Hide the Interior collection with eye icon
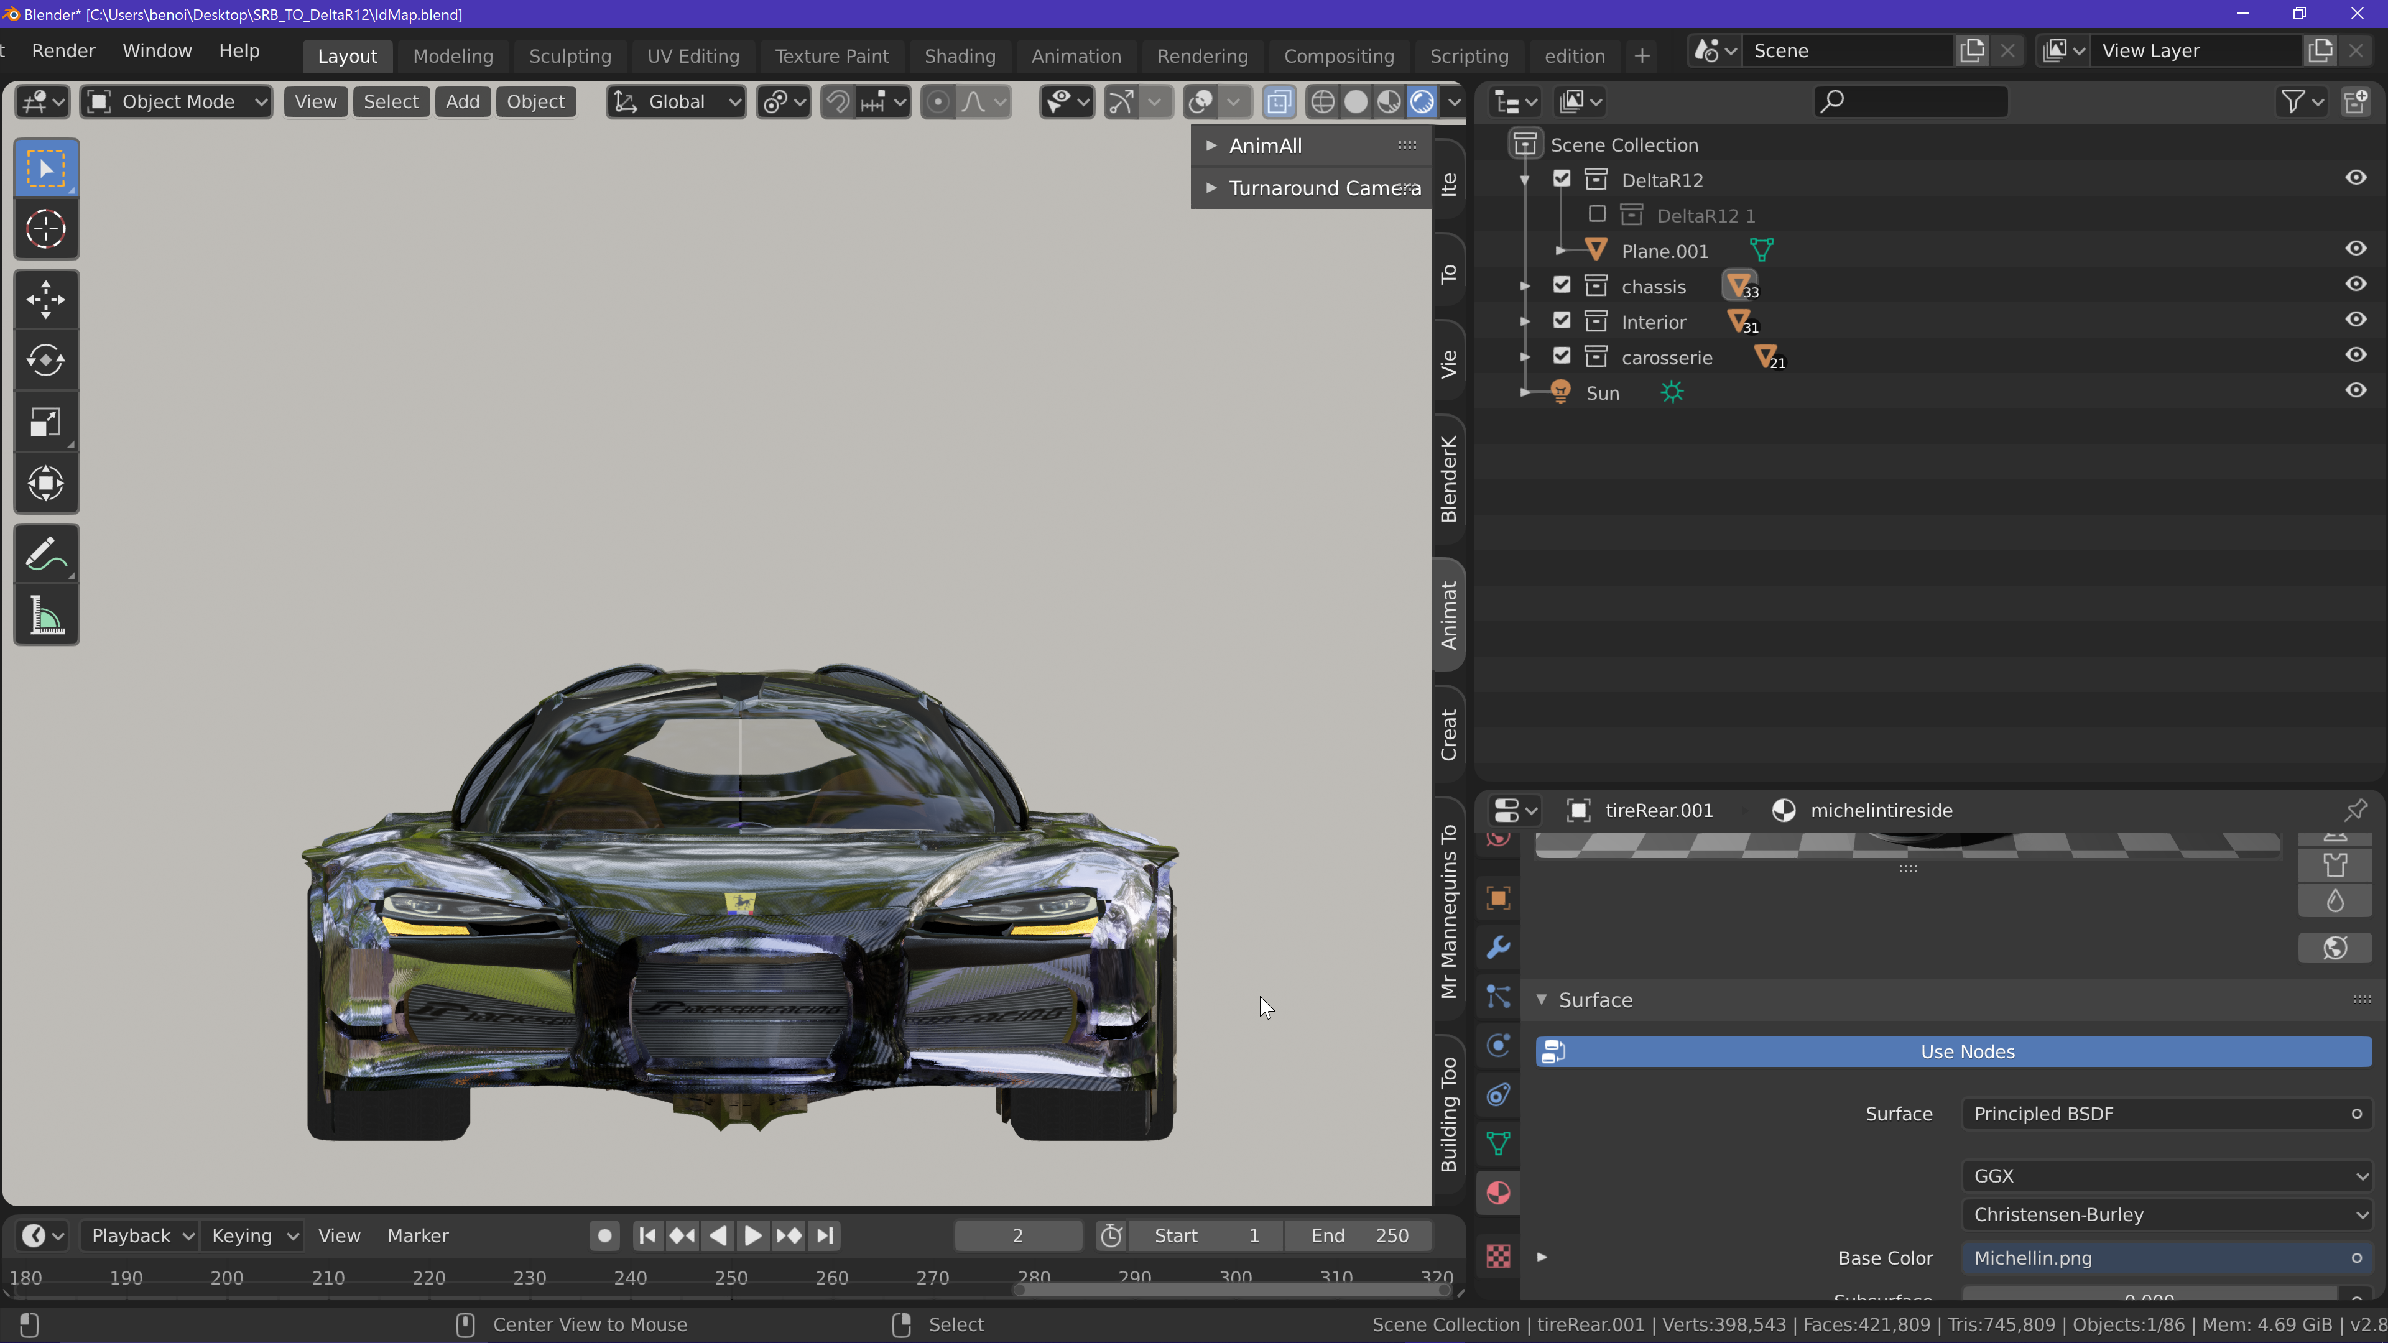Screen dimensions: 2388x1343 (x=2356, y=320)
